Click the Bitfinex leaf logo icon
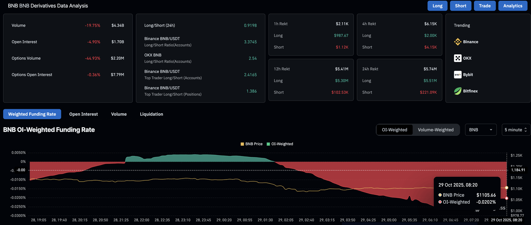 tap(458, 91)
